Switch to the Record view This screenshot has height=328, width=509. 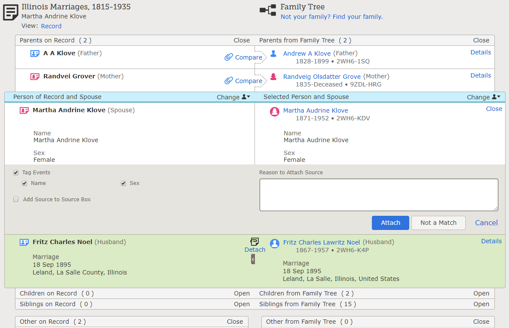click(51, 26)
